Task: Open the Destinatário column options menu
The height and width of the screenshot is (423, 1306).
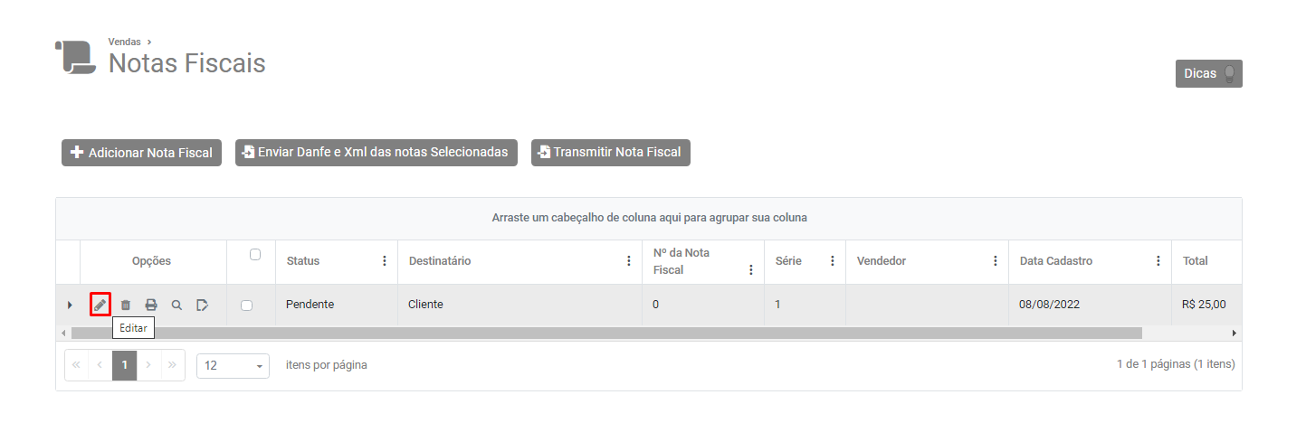Action: 629,261
